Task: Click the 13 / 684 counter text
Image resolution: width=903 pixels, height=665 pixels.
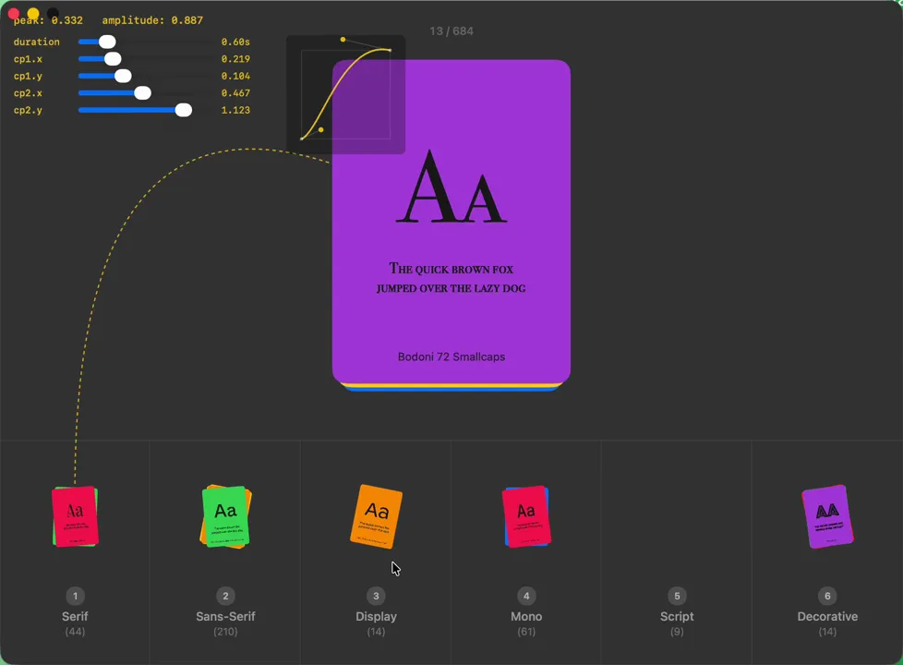Action: click(x=451, y=31)
